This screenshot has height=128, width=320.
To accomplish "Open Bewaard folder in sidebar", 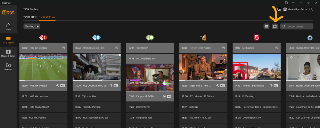I will click(8, 67).
